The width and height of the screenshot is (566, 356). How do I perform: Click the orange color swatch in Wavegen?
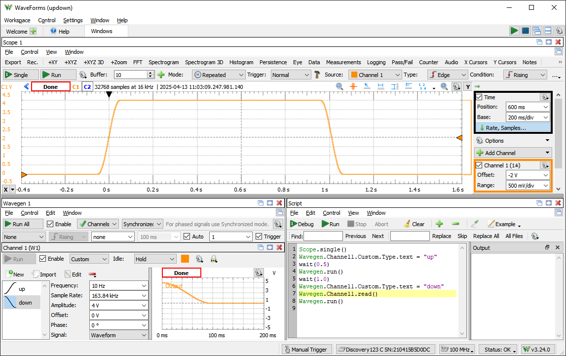pyautogui.click(x=185, y=259)
